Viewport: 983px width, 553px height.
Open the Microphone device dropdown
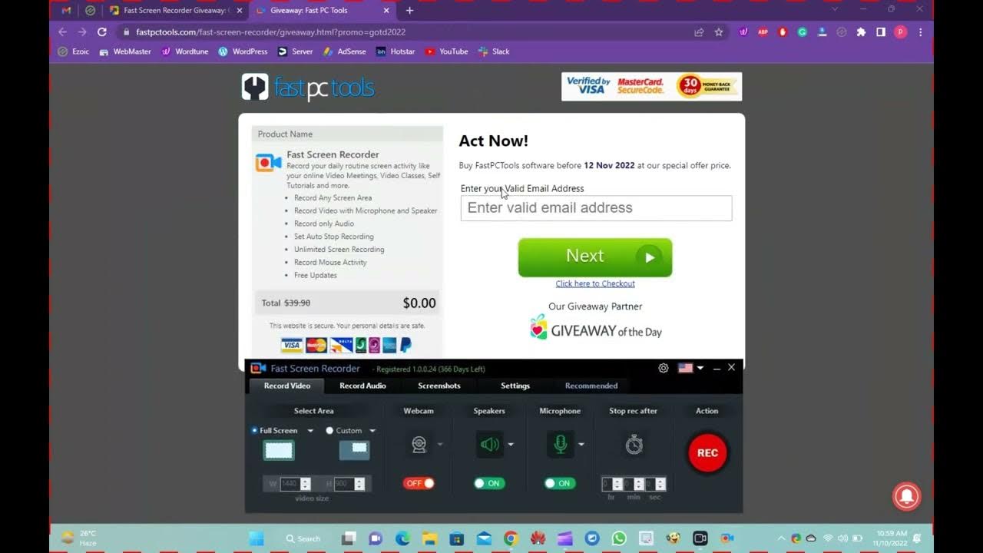coord(581,445)
